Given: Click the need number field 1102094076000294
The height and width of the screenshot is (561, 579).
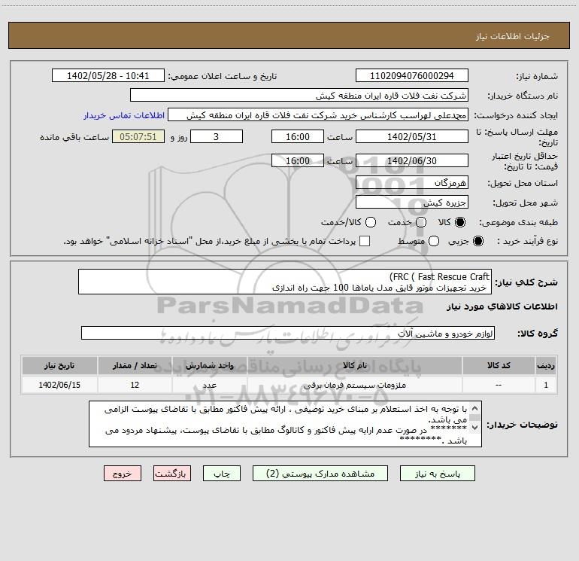Looking at the screenshot, I should tap(412, 75).
